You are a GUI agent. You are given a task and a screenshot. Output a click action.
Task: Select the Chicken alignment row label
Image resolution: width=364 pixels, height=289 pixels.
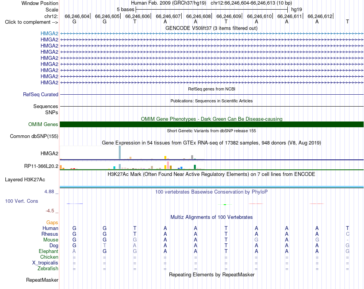pos(49,257)
